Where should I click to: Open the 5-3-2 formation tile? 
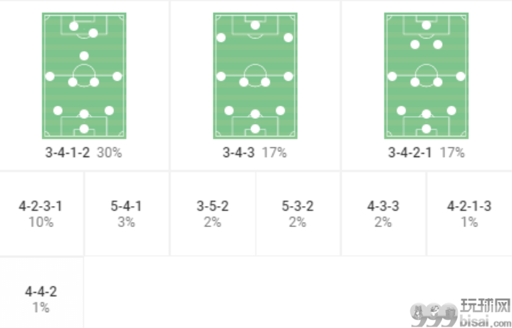pyautogui.click(x=298, y=214)
